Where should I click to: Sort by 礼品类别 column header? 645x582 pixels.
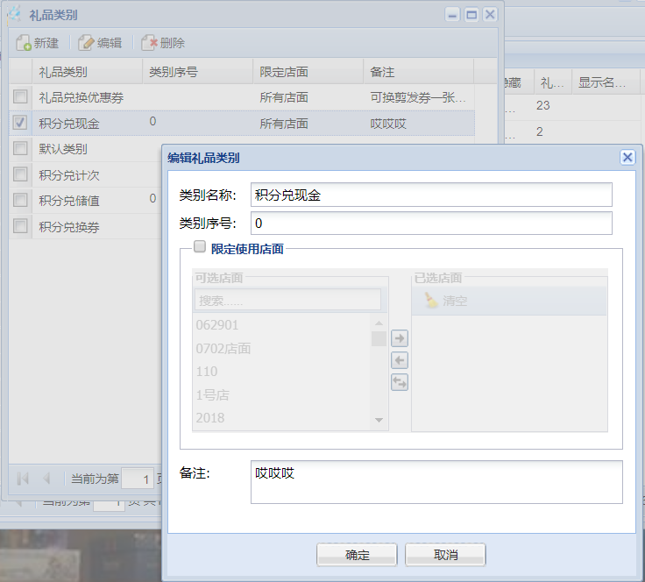coord(88,72)
